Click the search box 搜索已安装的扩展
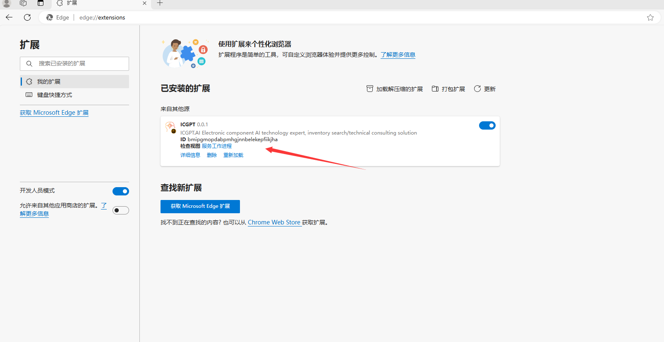 (74, 64)
